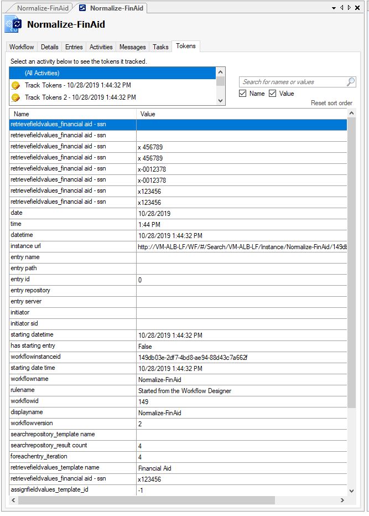The width and height of the screenshot is (369, 516).
Task: Click the search magnifier icon
Action: click(351, 82)
